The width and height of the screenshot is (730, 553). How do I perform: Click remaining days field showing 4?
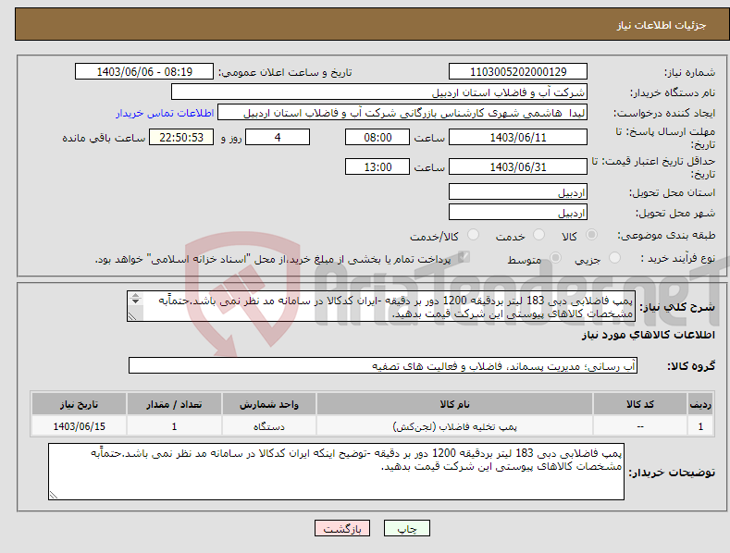click(278, 137)
